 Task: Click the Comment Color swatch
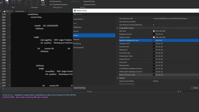[154, 53]
